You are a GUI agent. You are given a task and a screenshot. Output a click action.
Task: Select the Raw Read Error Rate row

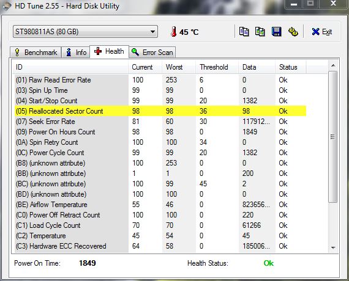coord(160,80)
